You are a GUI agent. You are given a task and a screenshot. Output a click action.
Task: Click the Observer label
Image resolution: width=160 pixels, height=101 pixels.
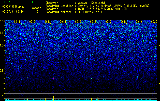point(52,3)
